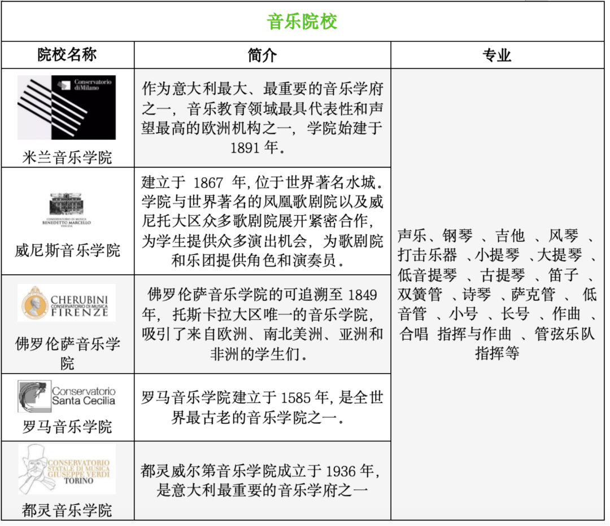This screenshot has height=526, width=610.
Task: Click the Milan description mentioning 1891年
Action: click(262, 118)
